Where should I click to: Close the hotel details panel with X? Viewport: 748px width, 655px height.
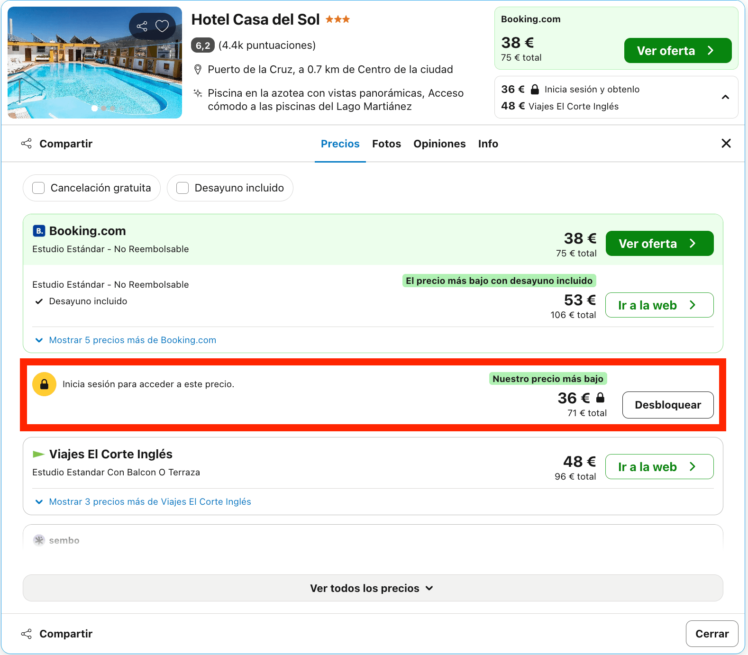726,143
